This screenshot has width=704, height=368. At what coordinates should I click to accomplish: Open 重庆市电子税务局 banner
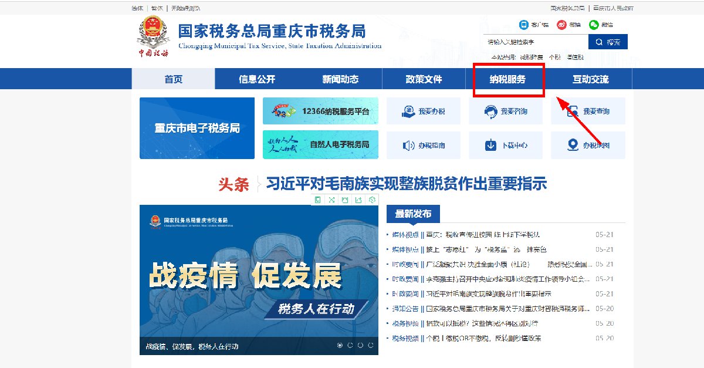197,128
